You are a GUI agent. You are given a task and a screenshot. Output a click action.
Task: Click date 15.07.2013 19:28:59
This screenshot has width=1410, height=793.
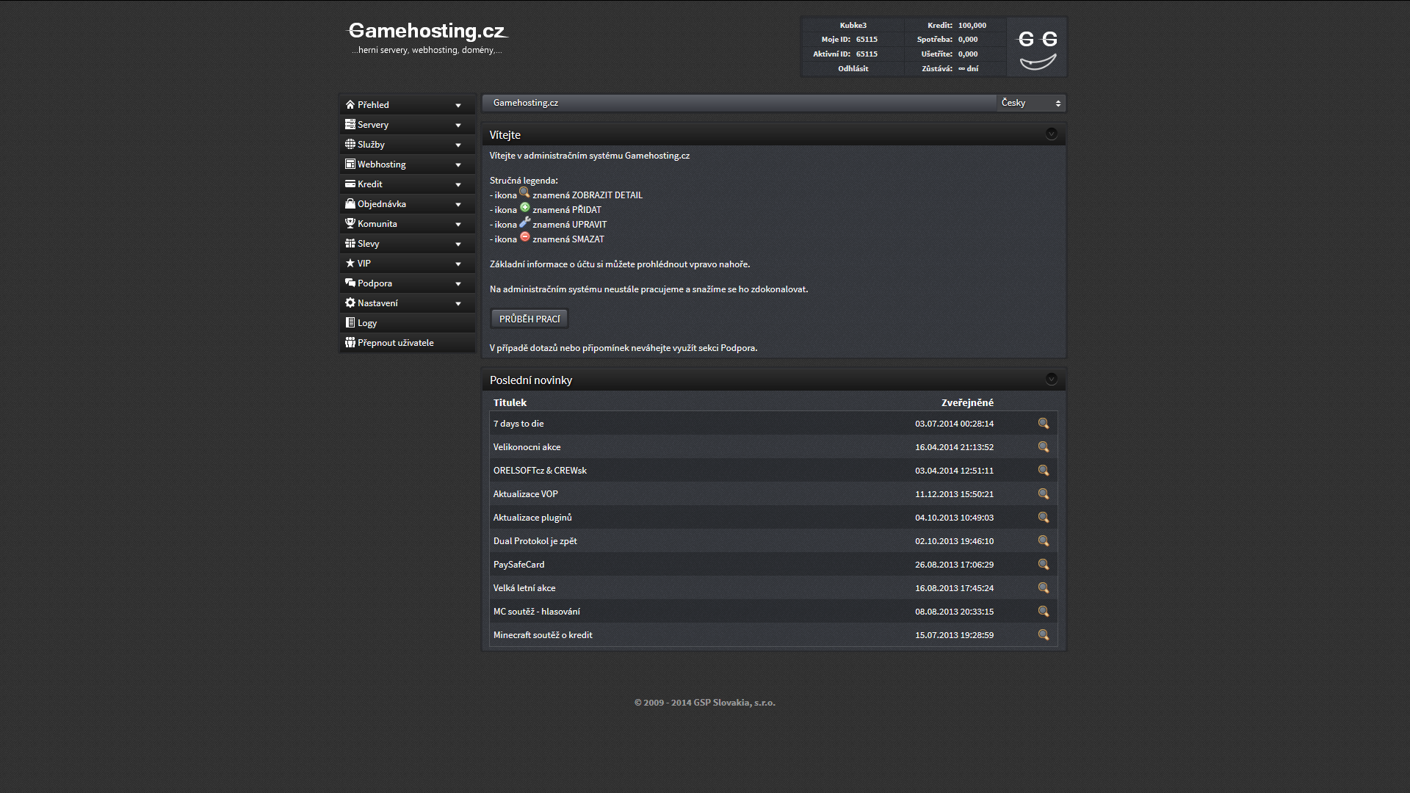[x=954, y=635]
